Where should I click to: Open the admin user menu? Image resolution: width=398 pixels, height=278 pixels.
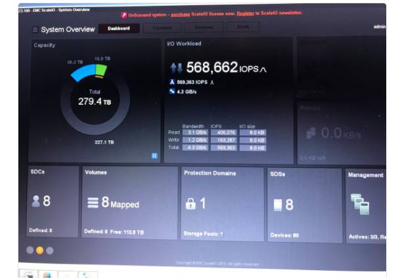pyautogui.click(x=380, y=27)
